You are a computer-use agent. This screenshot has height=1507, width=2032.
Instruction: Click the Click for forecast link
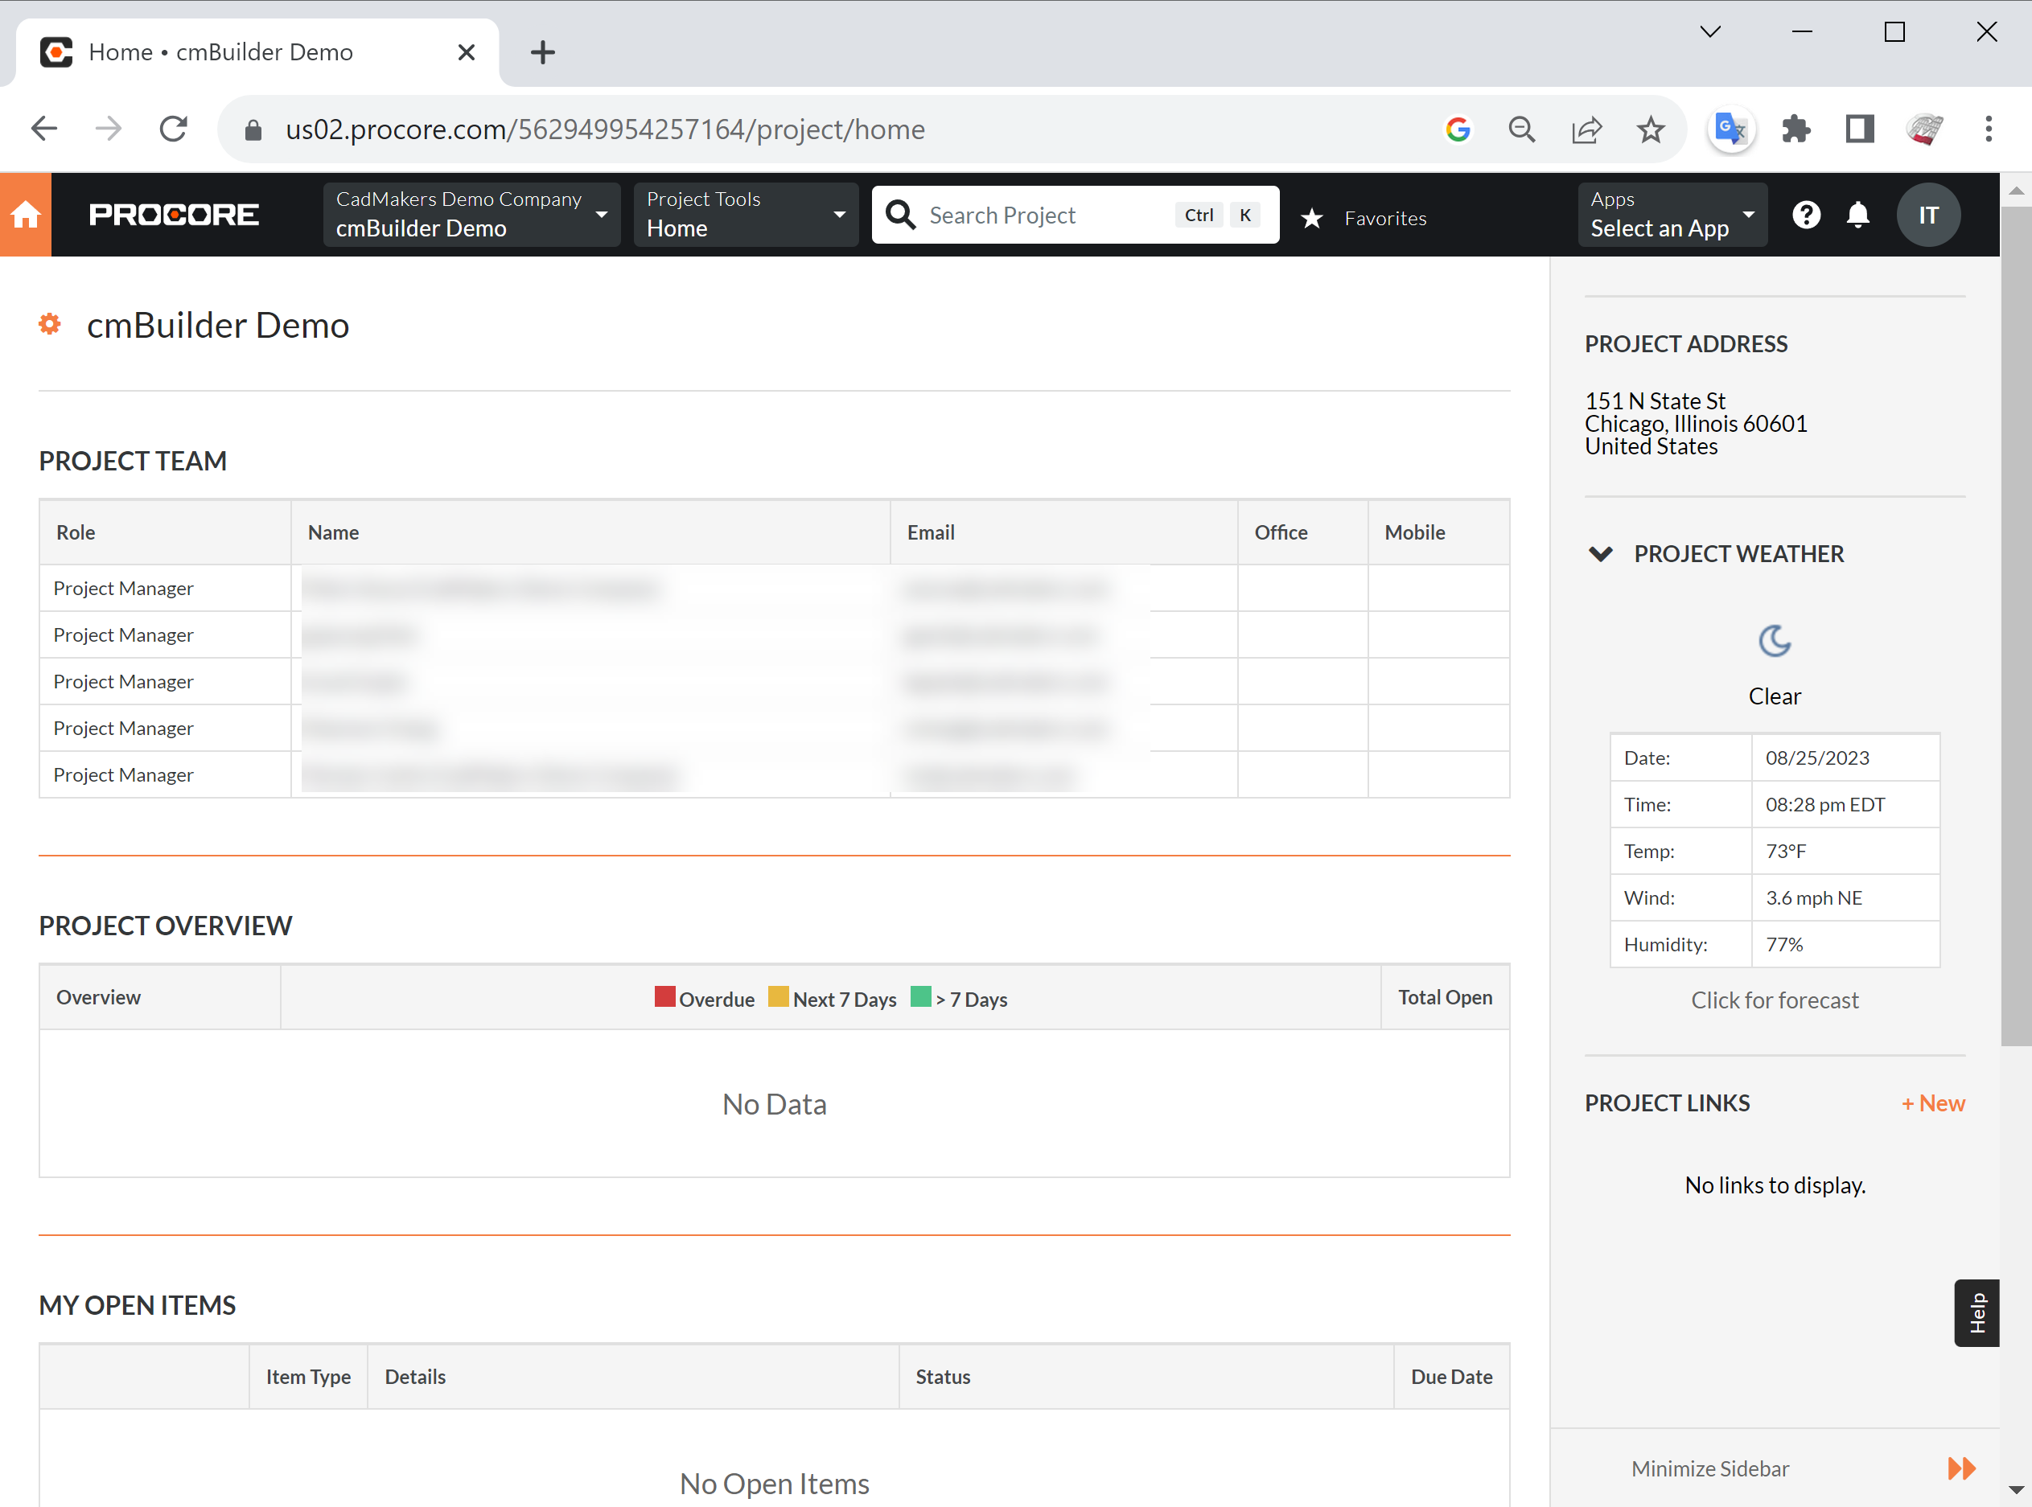pyautogui.click(x=1774, y=1000)
